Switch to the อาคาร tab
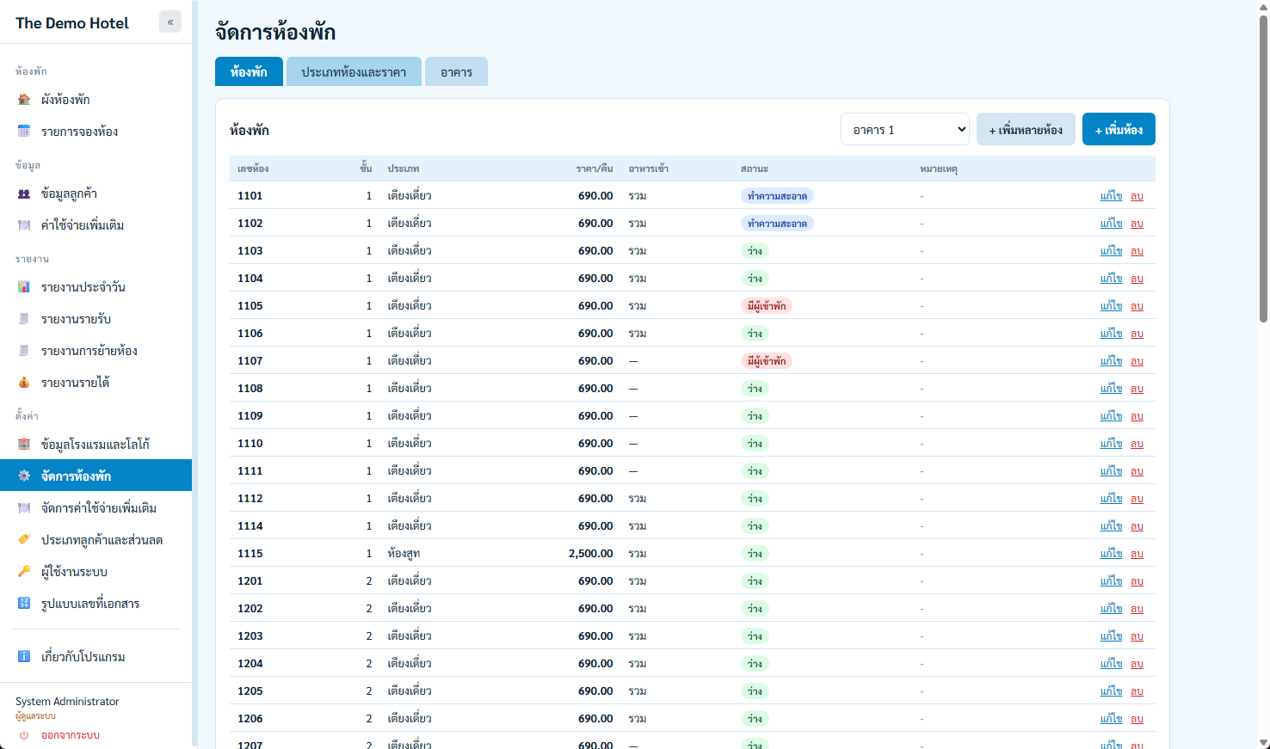The width and height of the screenshot is (1270, 749). coord(456,71)
